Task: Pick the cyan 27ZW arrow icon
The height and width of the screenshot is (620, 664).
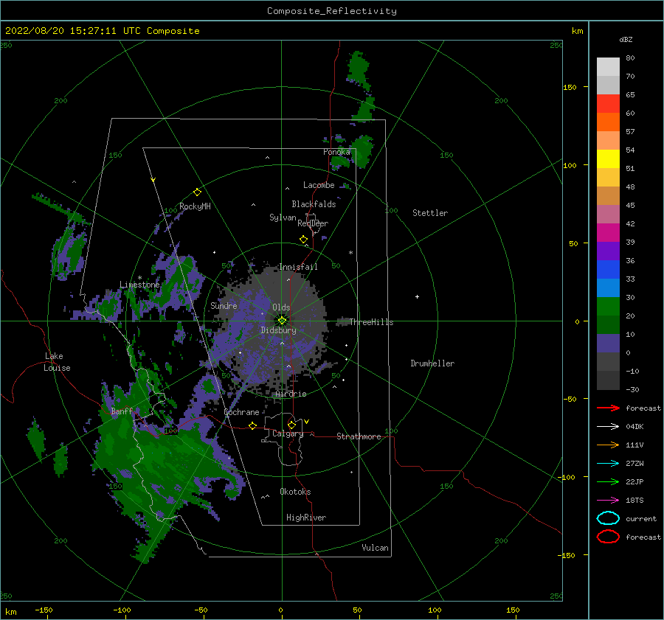Action: (x=608, y=464)
